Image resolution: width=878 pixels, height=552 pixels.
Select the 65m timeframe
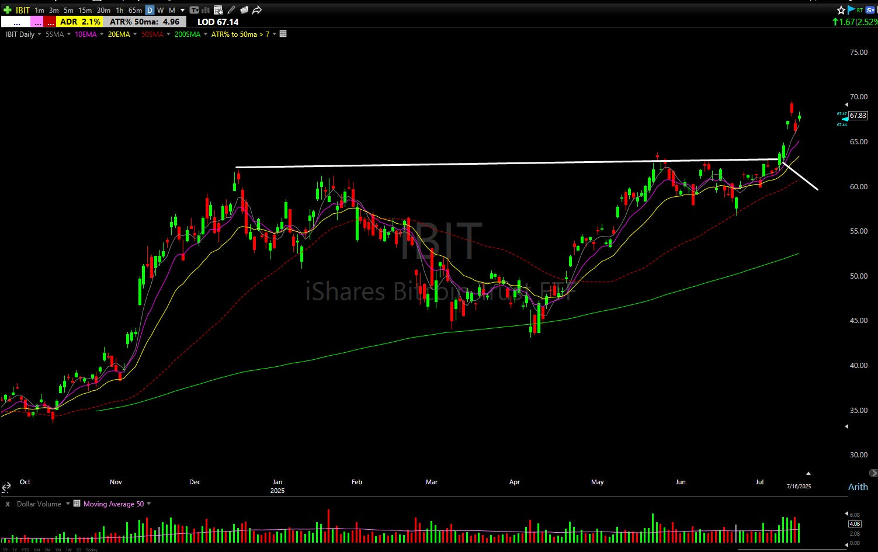point(136,10)
